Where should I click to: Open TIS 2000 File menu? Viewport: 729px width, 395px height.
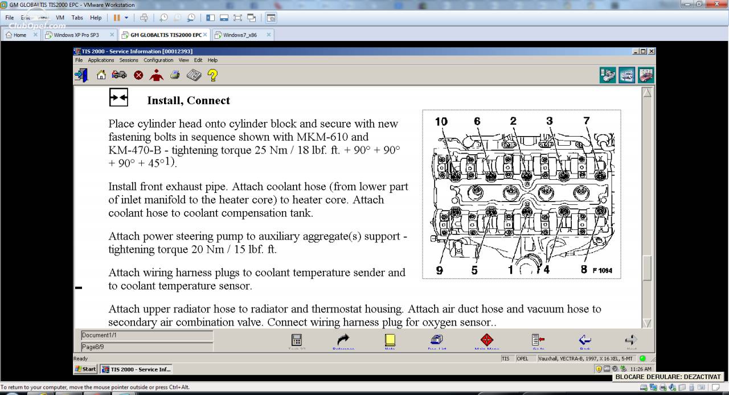[x=79, y=60]
